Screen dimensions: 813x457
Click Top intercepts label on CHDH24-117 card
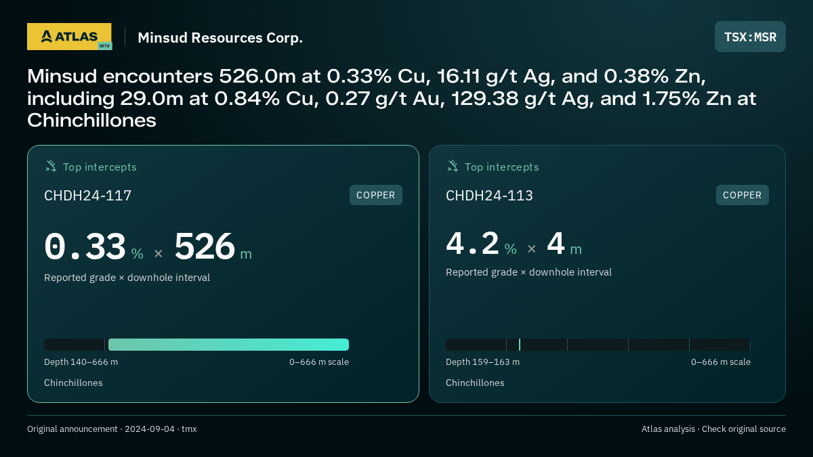click(100, 167)
